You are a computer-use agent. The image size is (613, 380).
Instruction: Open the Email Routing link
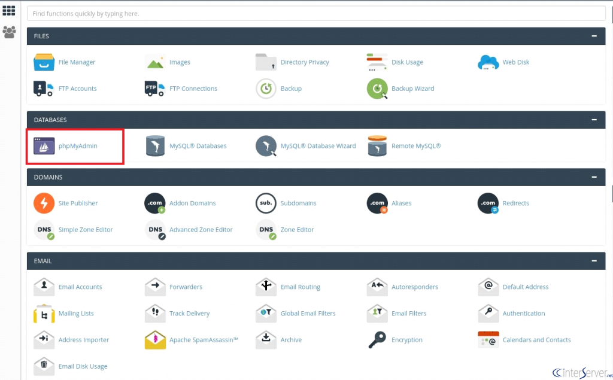coord(301,287)
